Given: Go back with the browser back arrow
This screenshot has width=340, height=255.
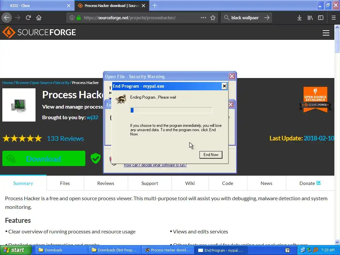Looking at the screenshot, I should [x=7, y=18].
